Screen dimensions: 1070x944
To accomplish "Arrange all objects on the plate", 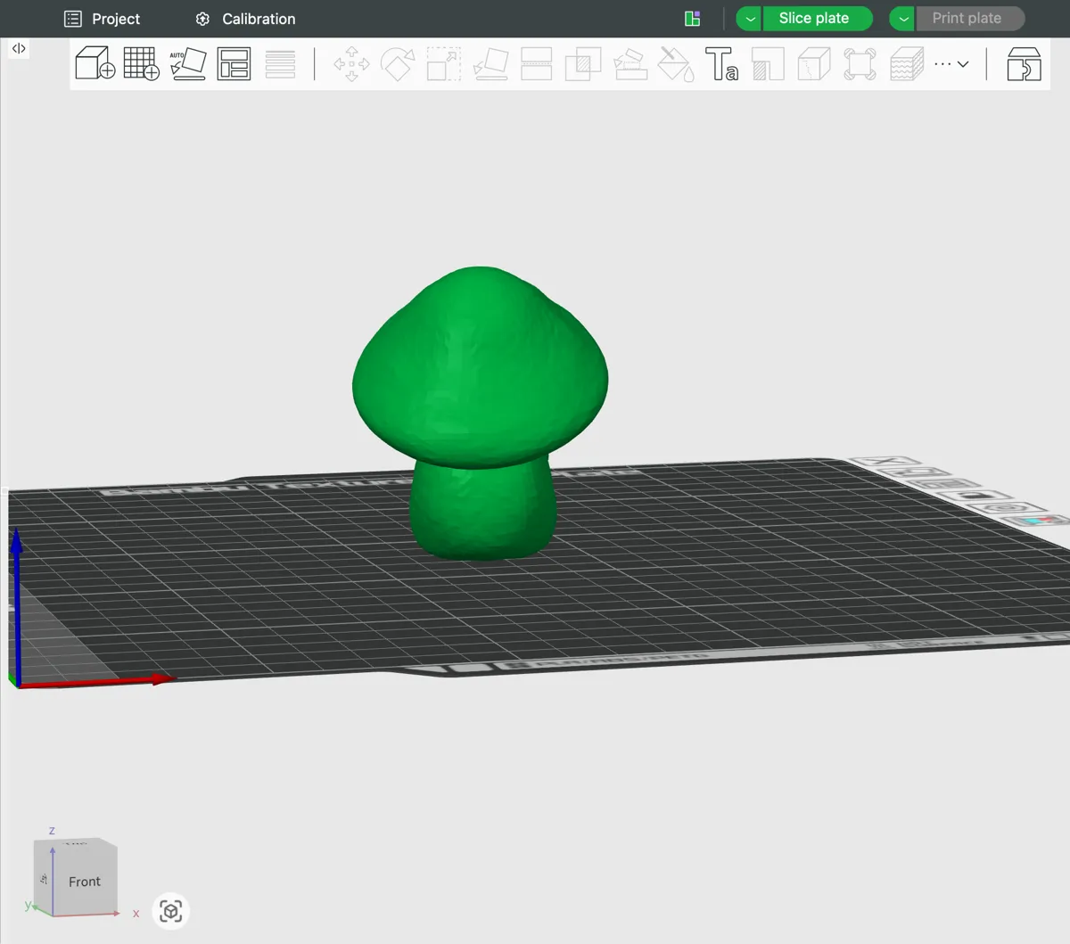I will (x=235, y=63).
